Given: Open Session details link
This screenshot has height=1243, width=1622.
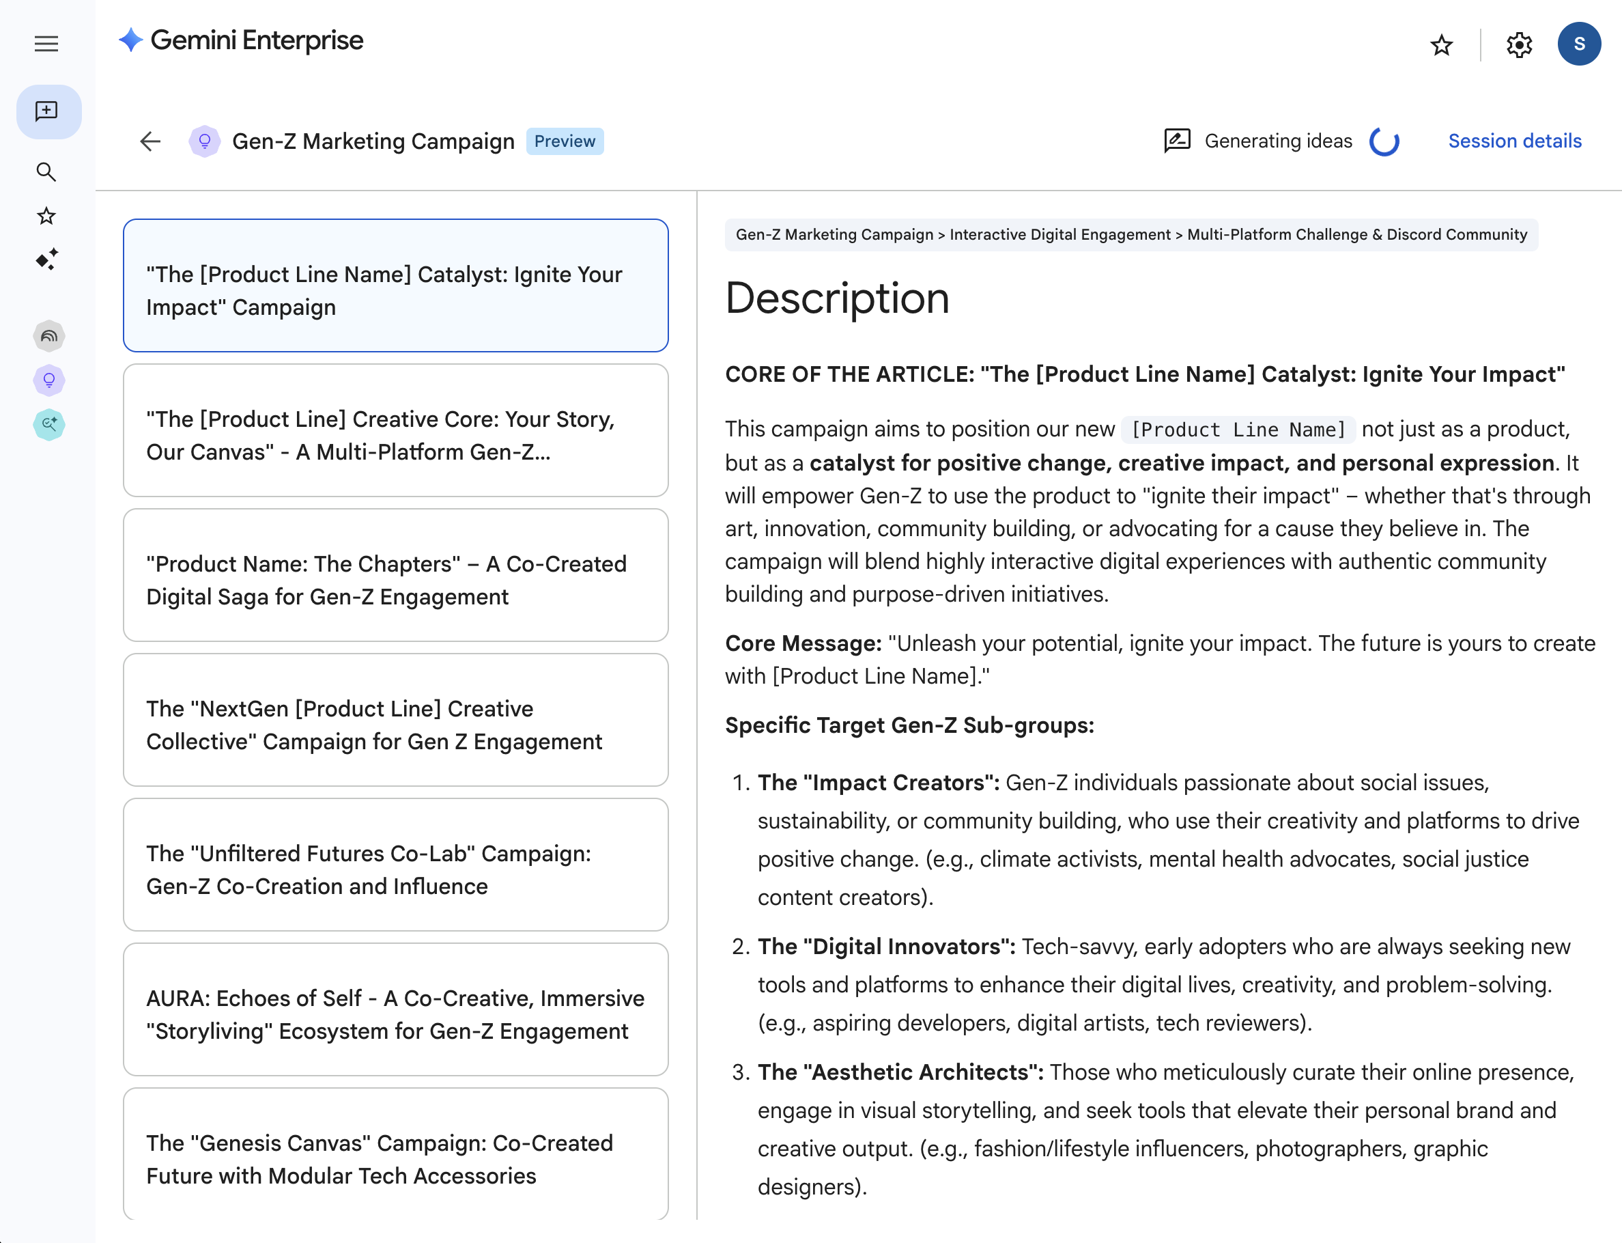Looking at the screenshot, I should click(x=1514, y=141).
